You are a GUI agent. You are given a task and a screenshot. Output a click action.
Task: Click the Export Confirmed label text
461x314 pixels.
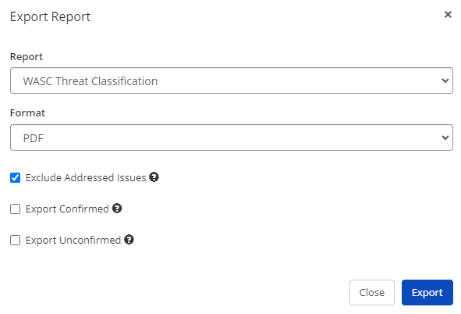(67, 209)
